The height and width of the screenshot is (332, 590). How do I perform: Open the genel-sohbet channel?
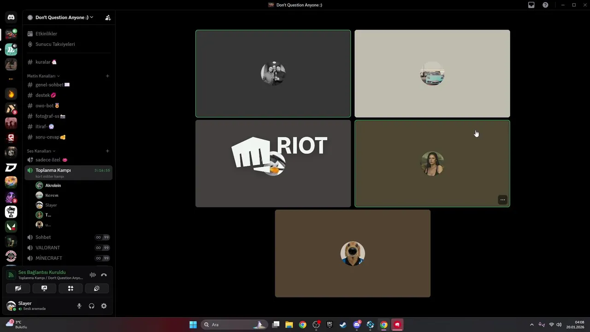pos(68,85)
